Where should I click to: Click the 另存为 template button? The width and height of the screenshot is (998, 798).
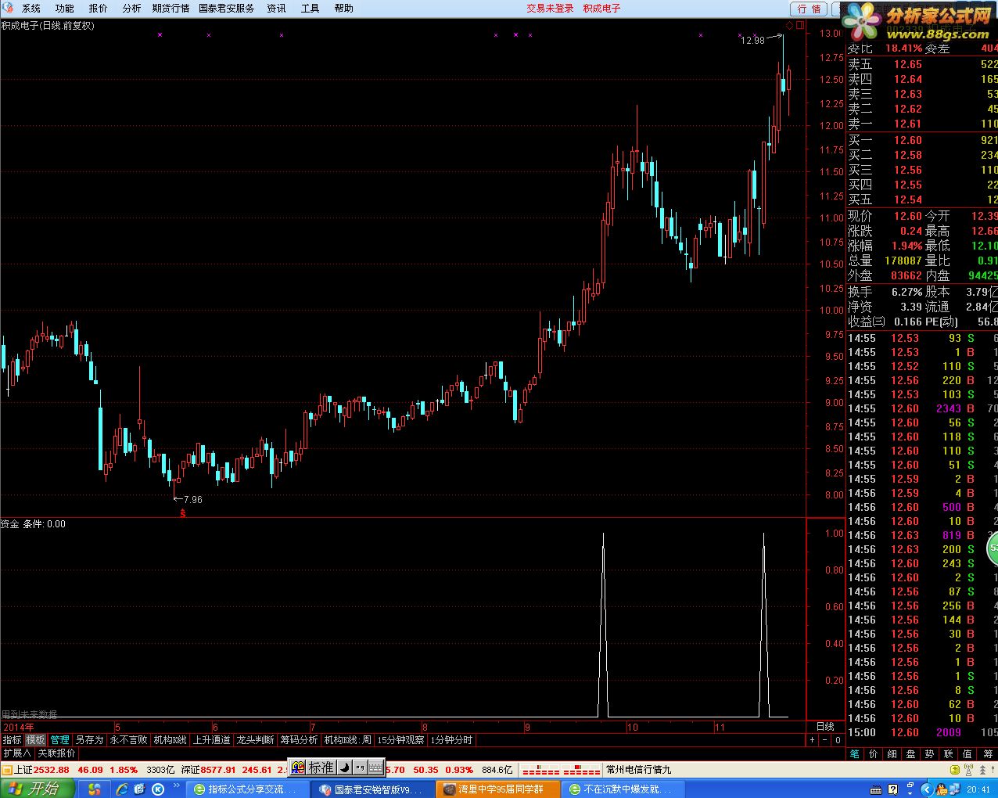click(x=89, y=739)
